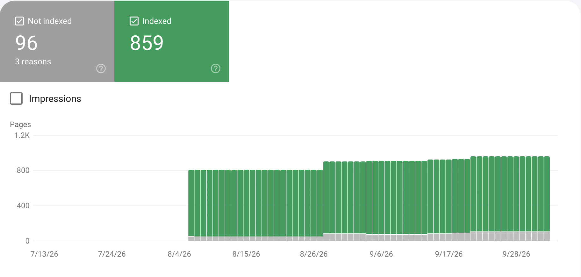Click the 9/28/26 date label

point(516,254)
